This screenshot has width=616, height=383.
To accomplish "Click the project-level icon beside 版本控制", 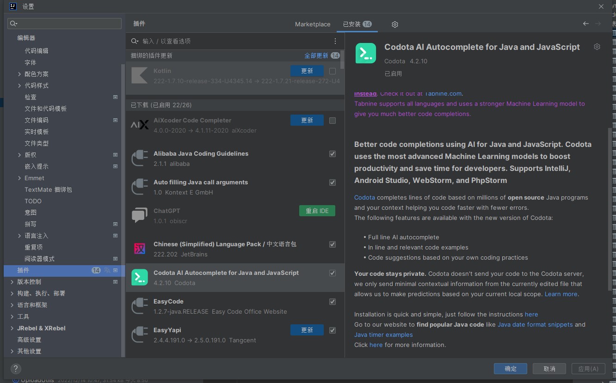I will click(115, 282).
